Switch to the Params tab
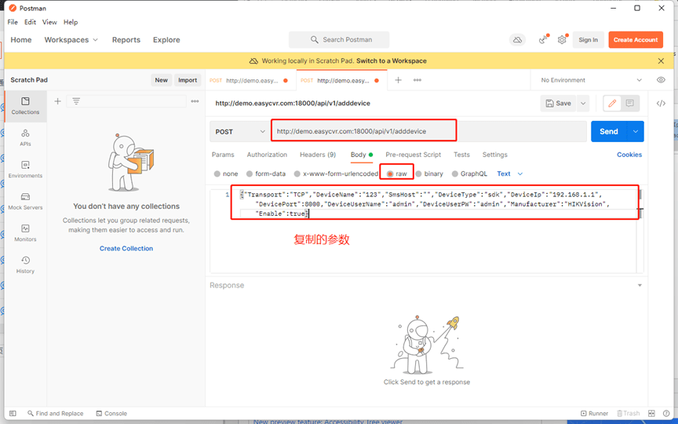The image size is (678, 424). tap(223, 155)
